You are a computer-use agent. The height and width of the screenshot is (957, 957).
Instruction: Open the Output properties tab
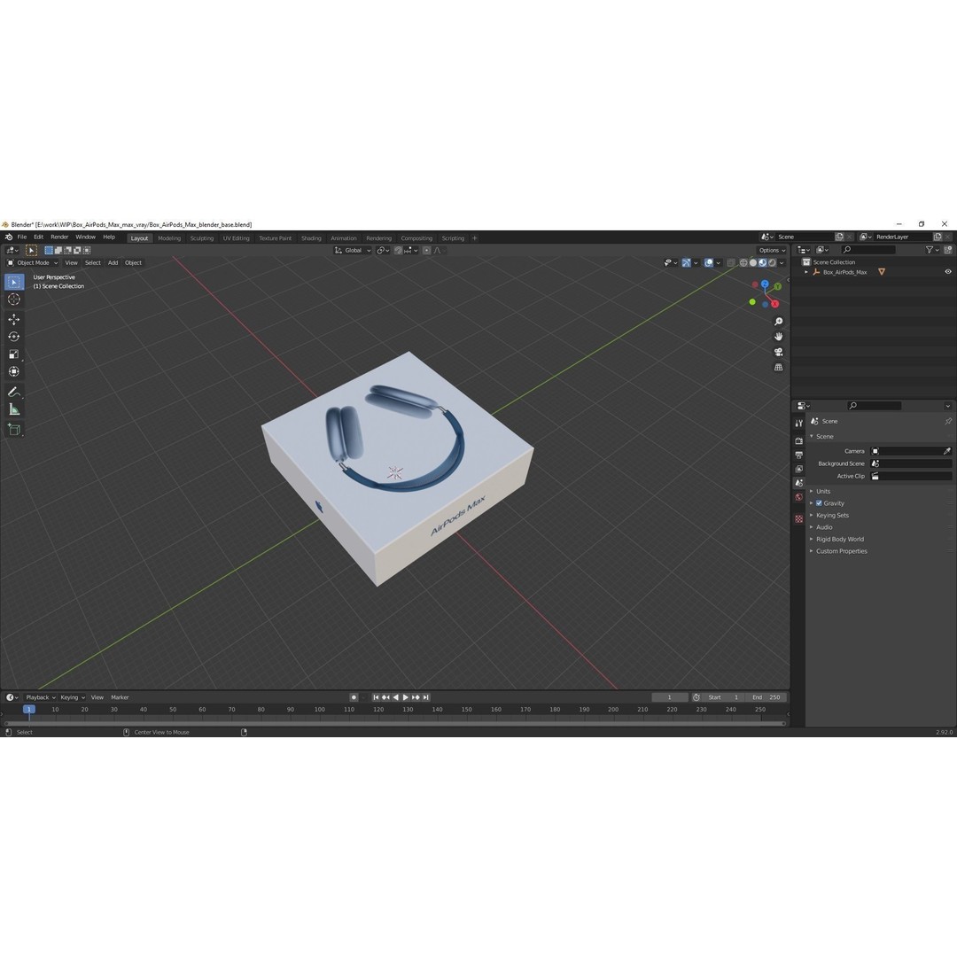[799, 455]
